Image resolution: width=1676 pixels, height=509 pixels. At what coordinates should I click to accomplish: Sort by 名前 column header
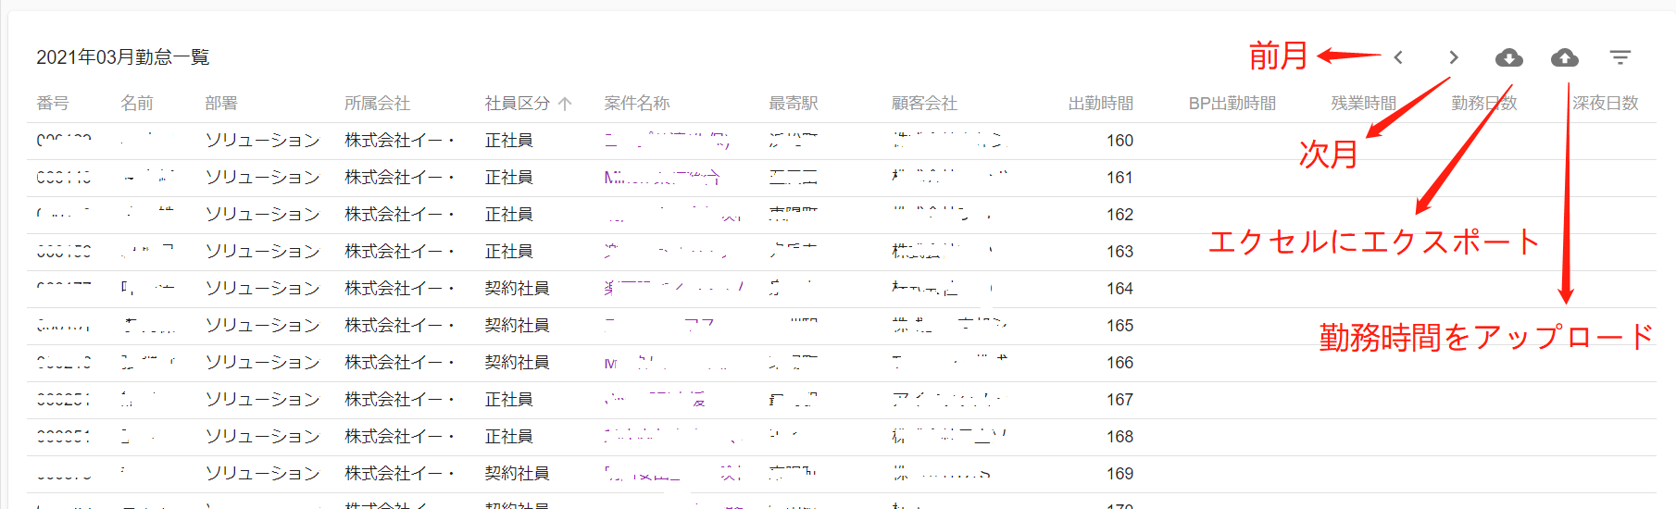[x=137, y=104]
